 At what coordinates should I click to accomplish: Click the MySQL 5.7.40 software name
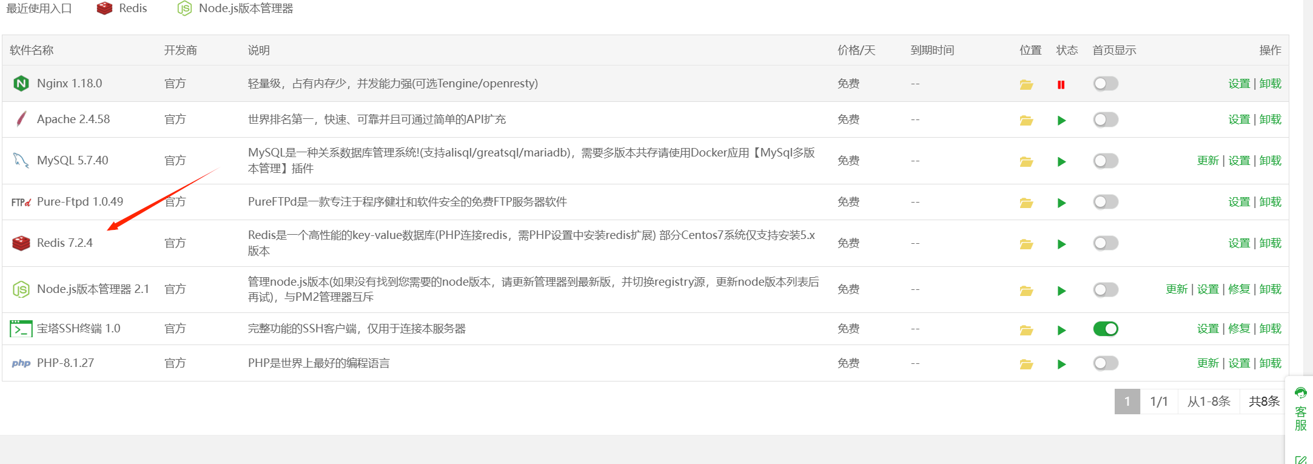[73, 160]
